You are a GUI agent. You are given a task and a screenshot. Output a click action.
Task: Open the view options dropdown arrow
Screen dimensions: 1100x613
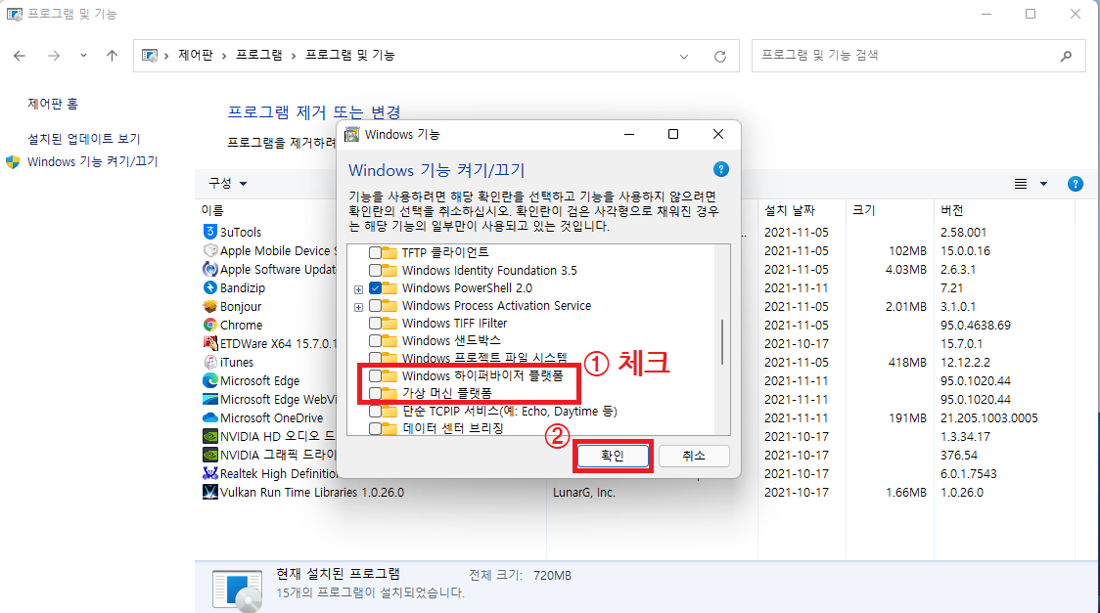(x=1043, y=184)
